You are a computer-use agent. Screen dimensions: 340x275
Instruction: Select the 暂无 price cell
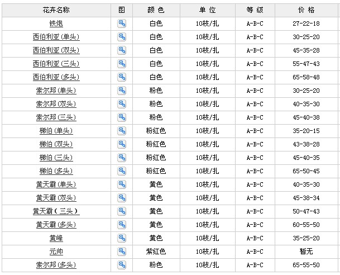pos(306,252)
